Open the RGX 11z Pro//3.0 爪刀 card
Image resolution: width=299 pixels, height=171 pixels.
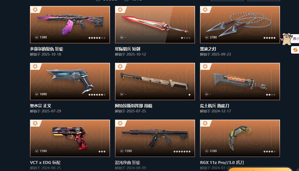240,138
